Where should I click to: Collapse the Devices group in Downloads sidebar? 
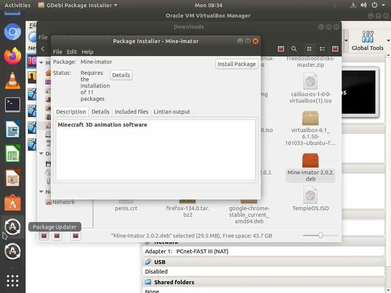tap(41, 153)
